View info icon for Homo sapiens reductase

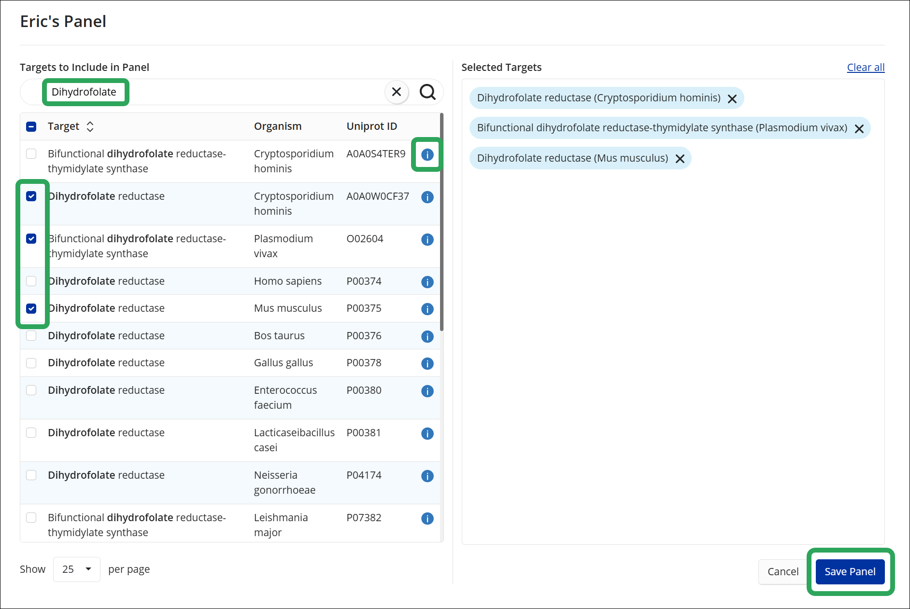tap(427, 282)
